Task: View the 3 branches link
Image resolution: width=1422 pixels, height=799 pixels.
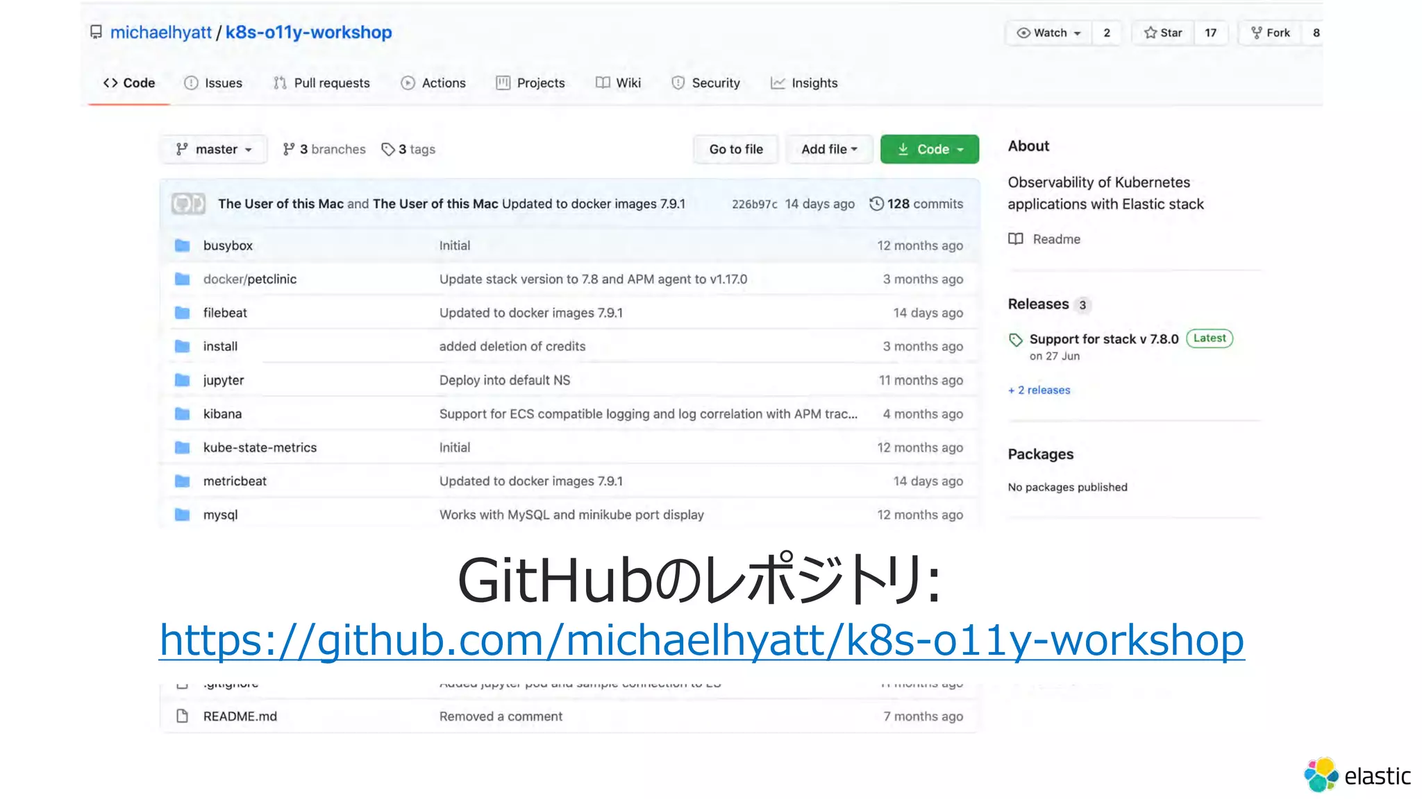Action: pyautogui.click(x=324, y=149)
